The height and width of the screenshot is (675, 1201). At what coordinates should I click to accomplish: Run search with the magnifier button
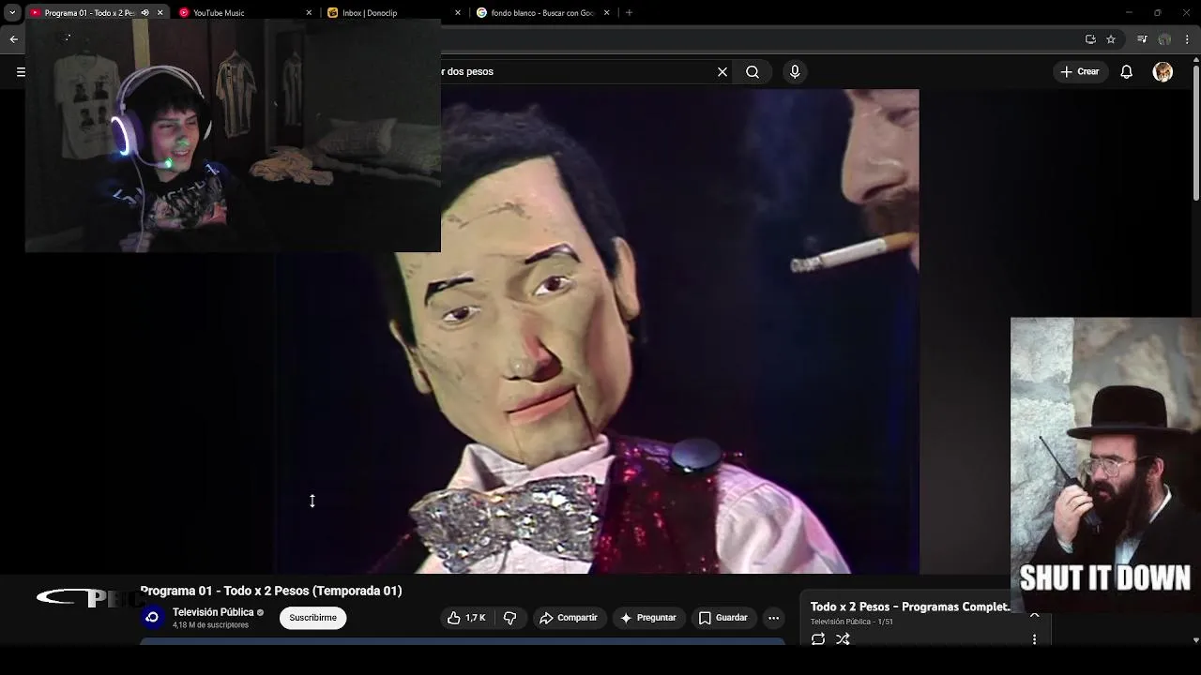(x=753, y=71)
